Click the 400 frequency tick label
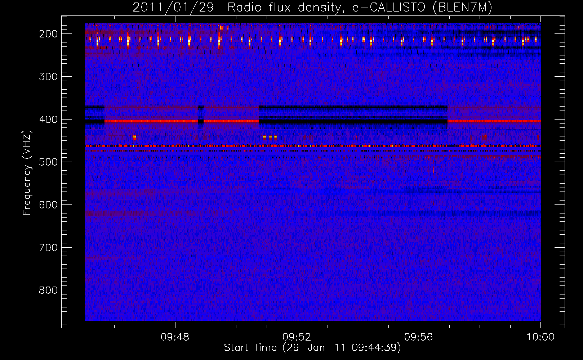The width and height of the screenshot is (583, 360). coord(48,120)
